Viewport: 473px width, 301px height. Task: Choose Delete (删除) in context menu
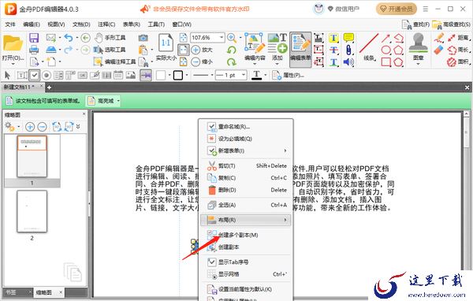tap(245, 190)
